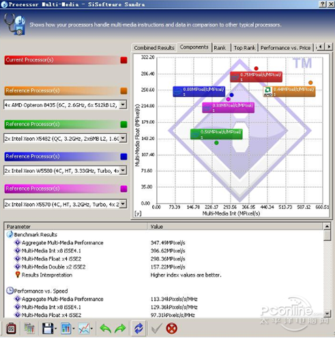Switch to the Rank tab
Viewport: 335px width, 338px height.
[x=220, y=48]
